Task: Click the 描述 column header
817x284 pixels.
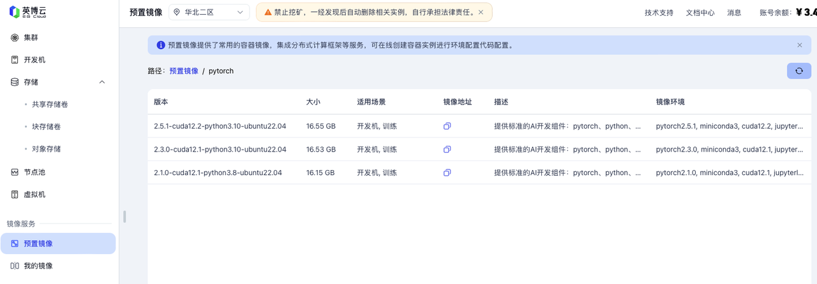Action: point(501,102)
